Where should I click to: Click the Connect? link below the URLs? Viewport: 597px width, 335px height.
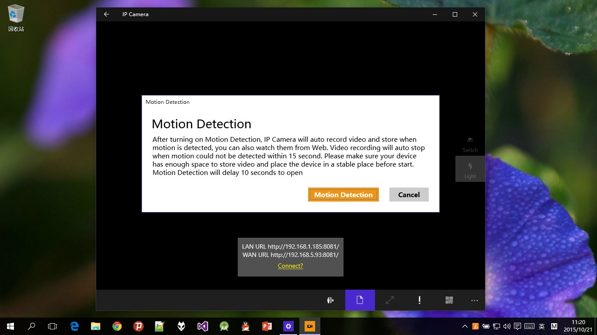[x=290, y=266]
